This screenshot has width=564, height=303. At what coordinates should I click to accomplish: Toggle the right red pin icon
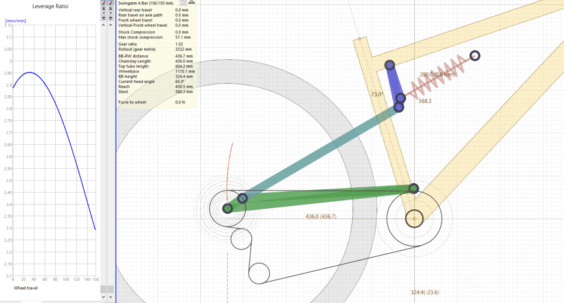pyautogui.click(x=110, y=3)
